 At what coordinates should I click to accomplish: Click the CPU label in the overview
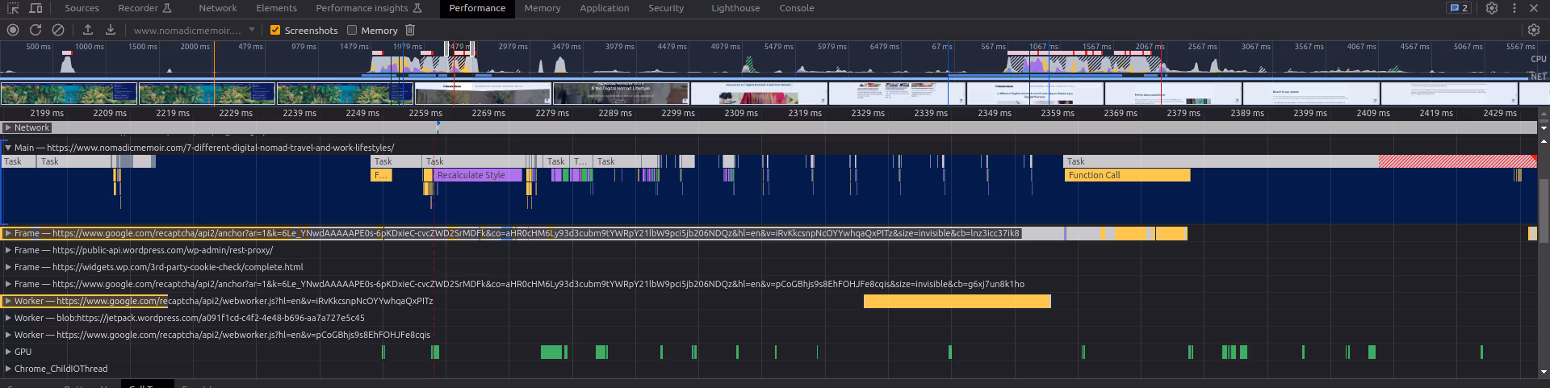point(1539,59)
